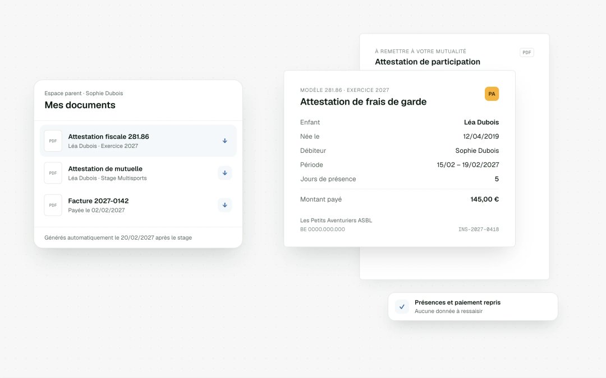Click the 'Jours de présence' label
Image resolution: width=606 pixels, height=378 pixels.
coord(328,179)
